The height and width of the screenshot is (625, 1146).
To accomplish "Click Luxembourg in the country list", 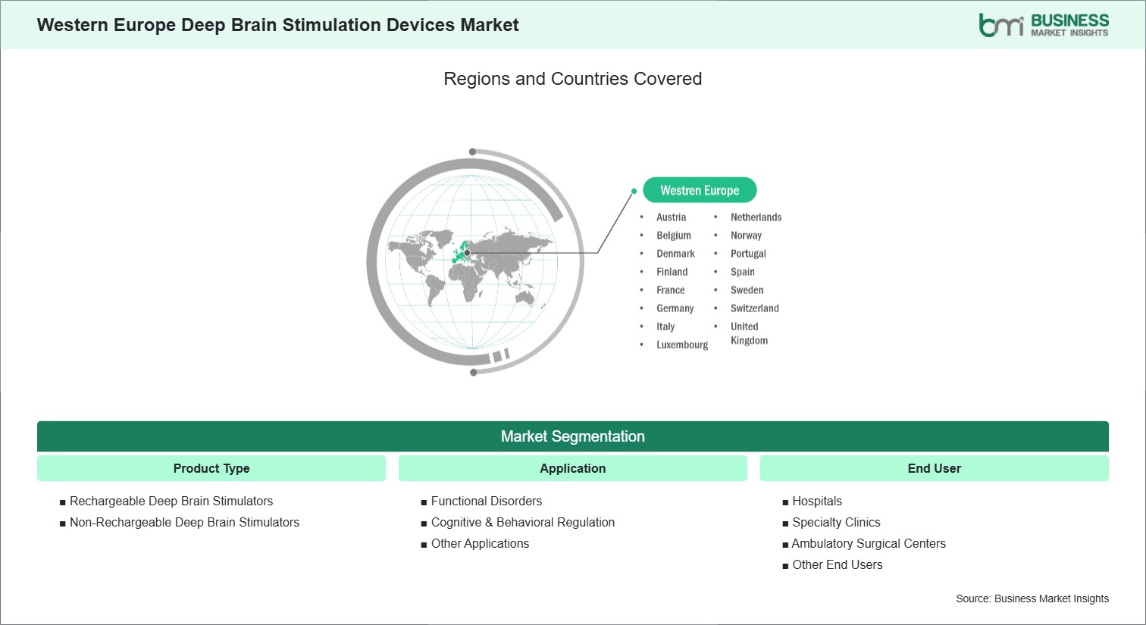I will [x=682, y=345].
